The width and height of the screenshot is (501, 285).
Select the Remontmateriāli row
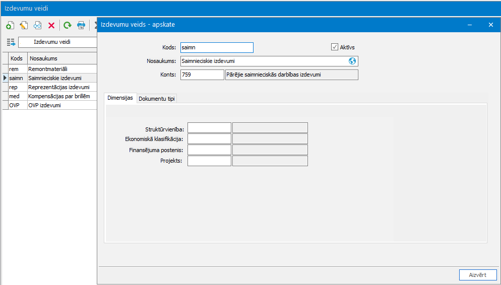click(x=49, y=69)
